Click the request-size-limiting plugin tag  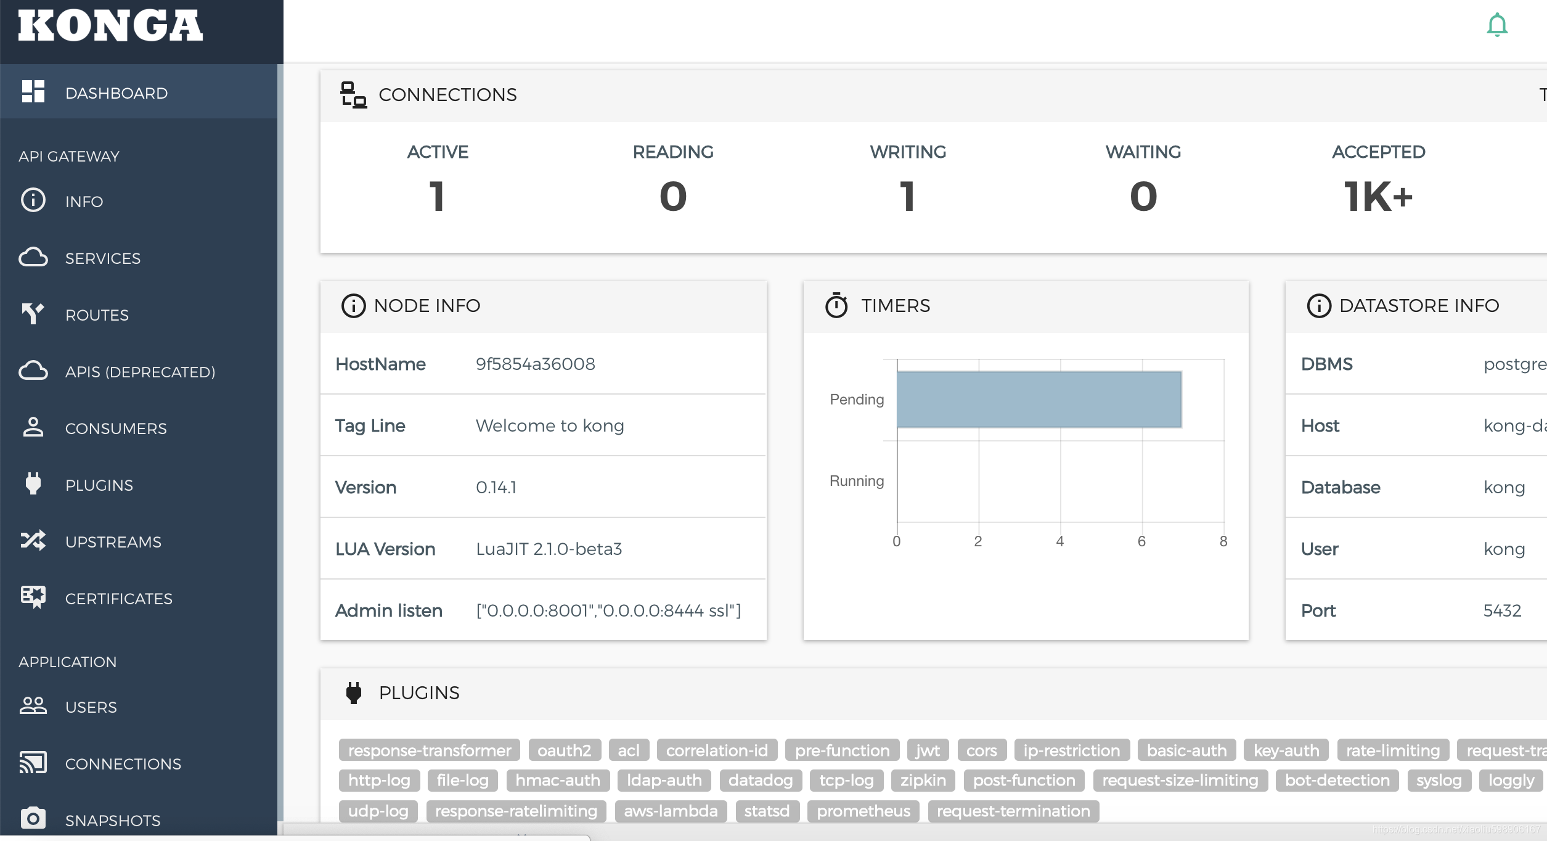pyautogui.click(x=1180, y=780)
